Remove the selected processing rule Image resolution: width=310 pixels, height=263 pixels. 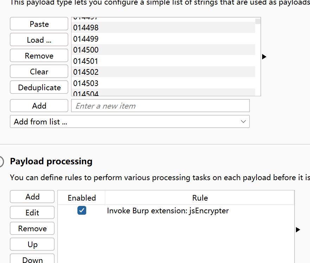[32, 228]
